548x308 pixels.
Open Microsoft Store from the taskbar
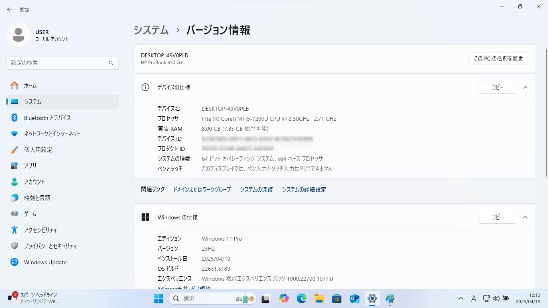(x=337, y=299)
